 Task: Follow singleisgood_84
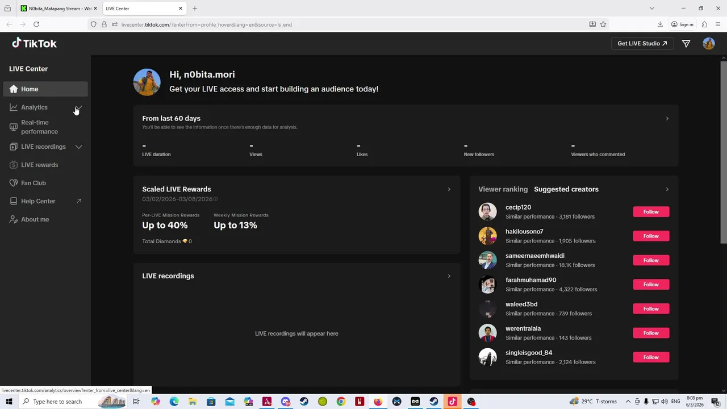point(651,357)
